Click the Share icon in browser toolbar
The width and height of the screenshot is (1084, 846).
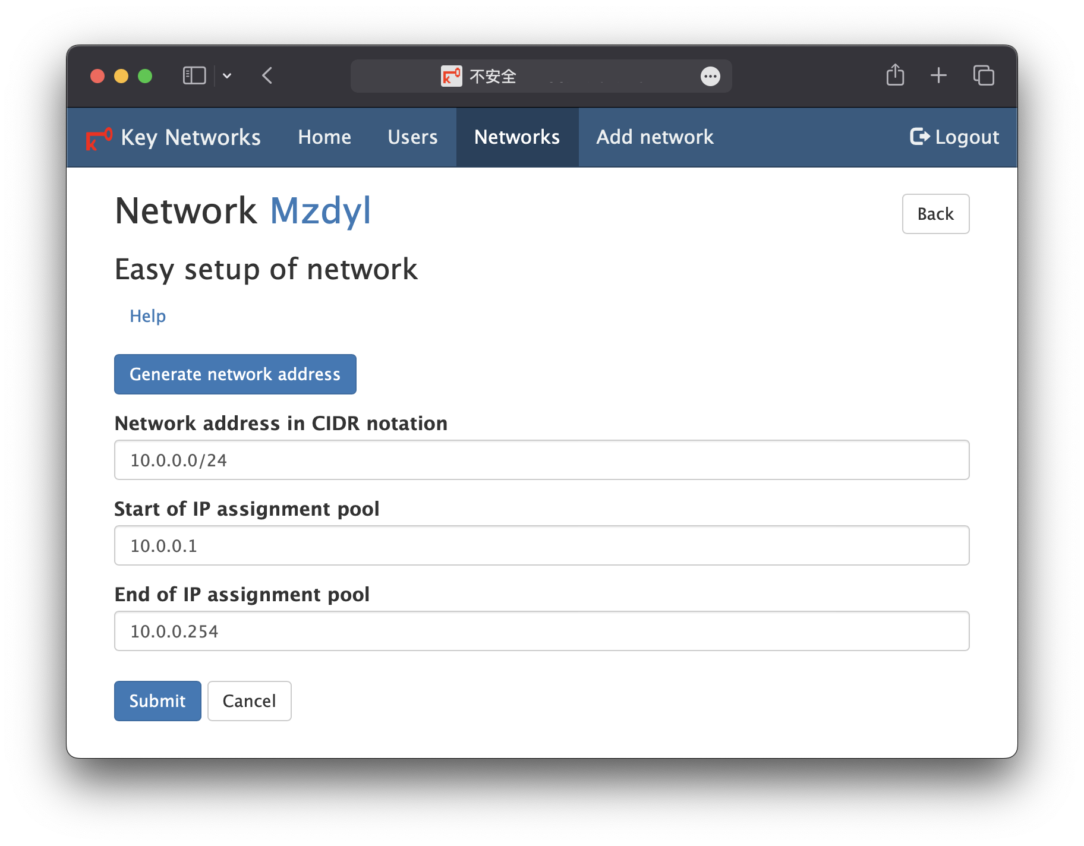(895, 75)
